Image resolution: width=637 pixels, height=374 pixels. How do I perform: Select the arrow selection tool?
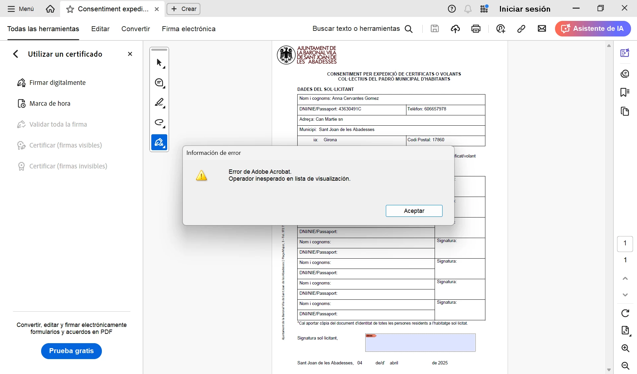(159, 63)
